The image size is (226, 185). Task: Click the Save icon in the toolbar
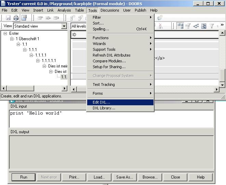click(8, 18)
